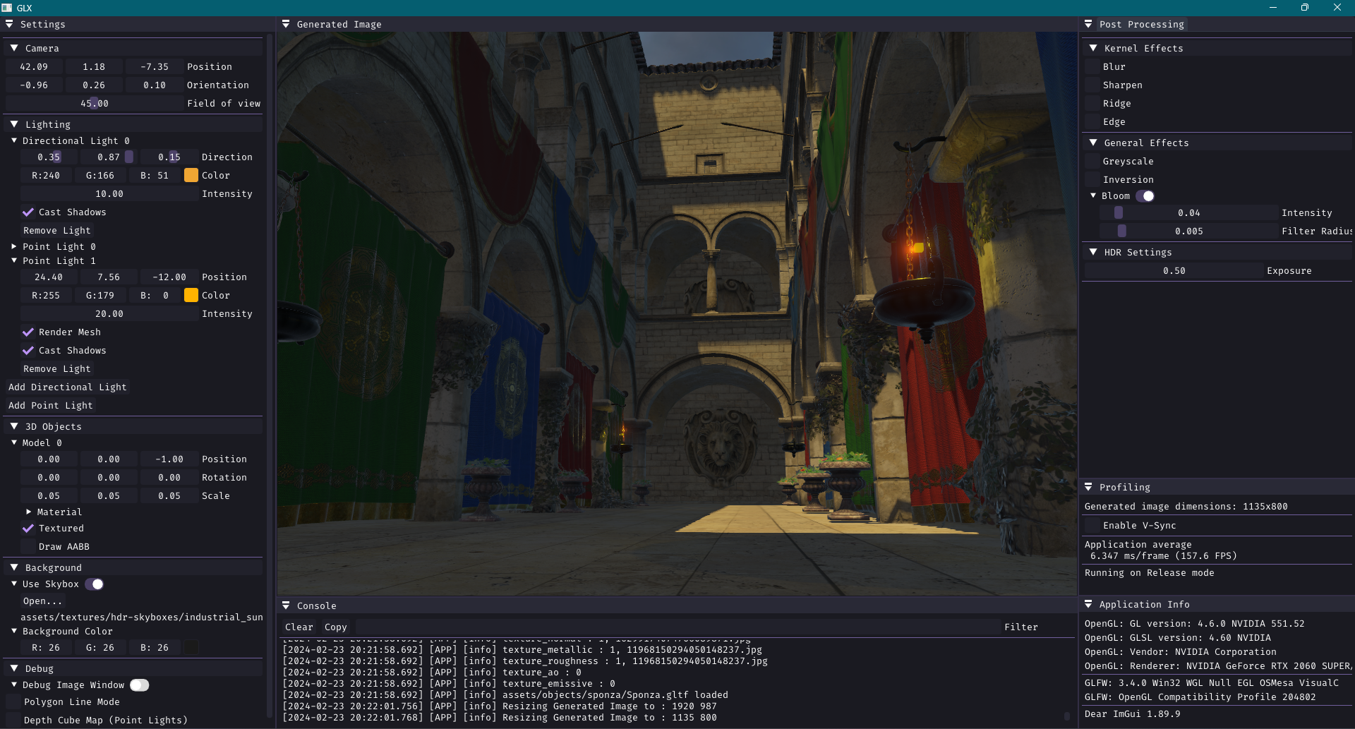Open a skybox file with Open...
Image resolution: width=1355 pixels, height=729 pixels.
tap(43, 601)
